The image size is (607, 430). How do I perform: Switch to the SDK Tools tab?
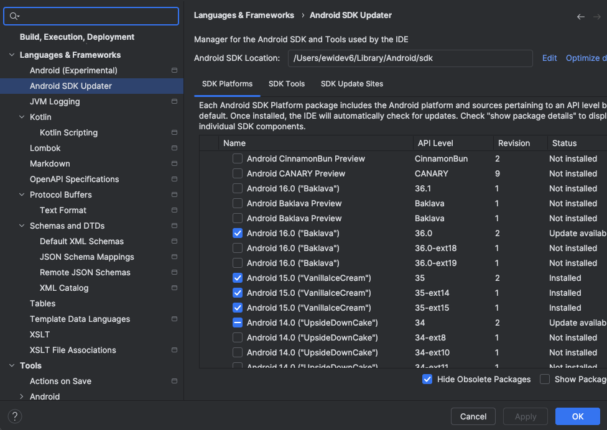pyautogui.click(x=287, y=84)
